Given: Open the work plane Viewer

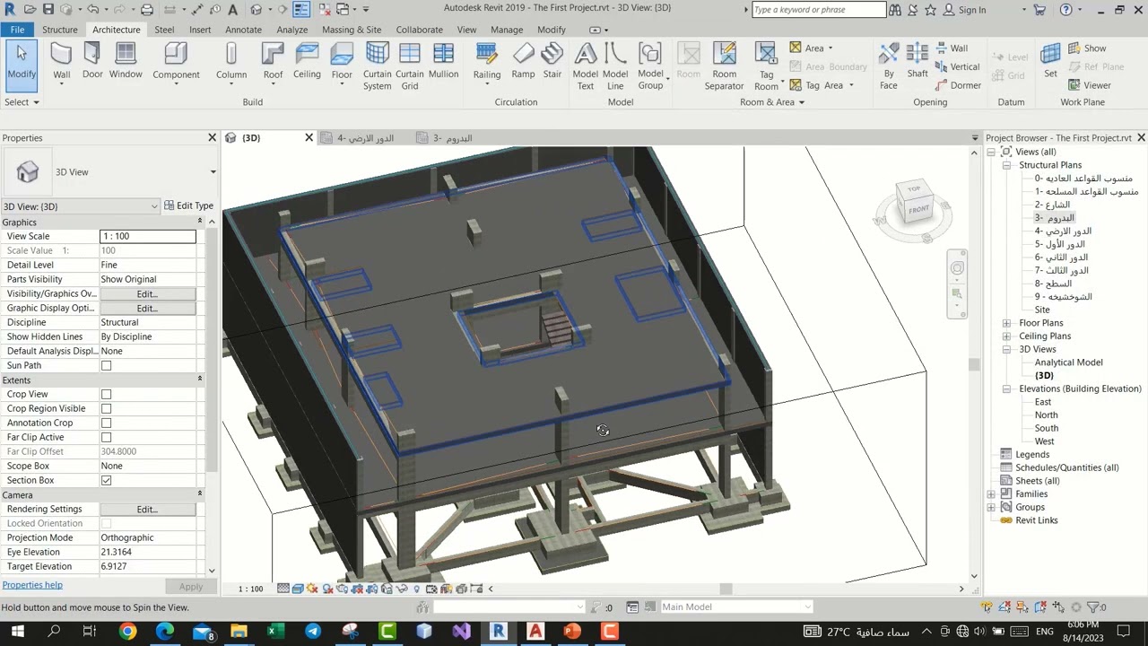Looking at the screenshot, I should click(1090, 85).
